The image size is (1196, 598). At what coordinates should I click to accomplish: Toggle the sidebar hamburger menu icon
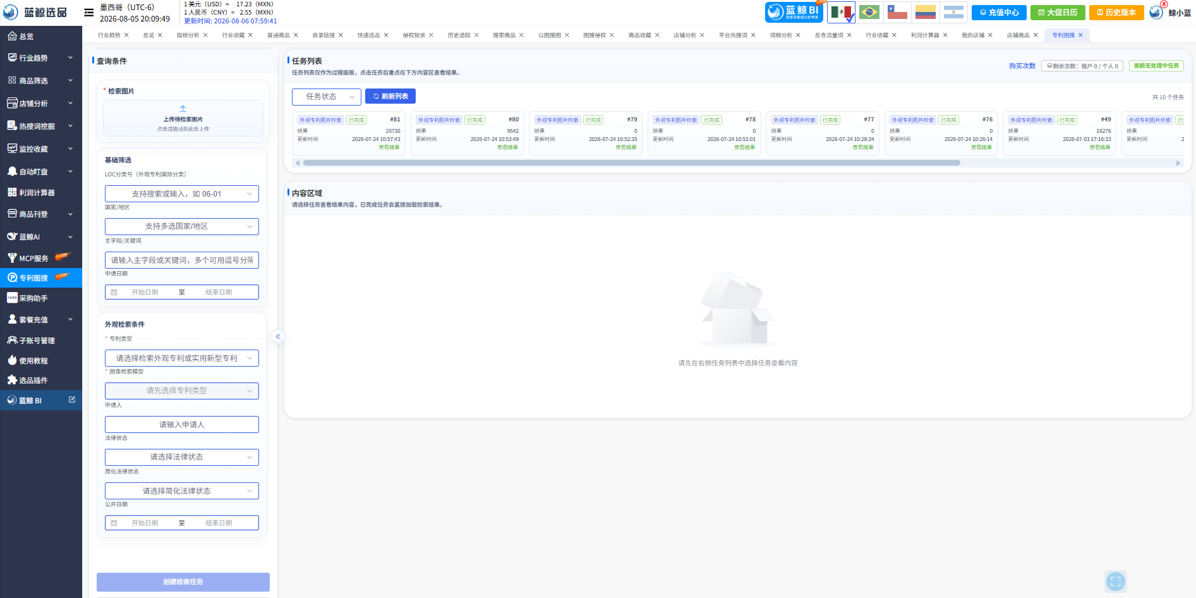click(x=88, y=12)
